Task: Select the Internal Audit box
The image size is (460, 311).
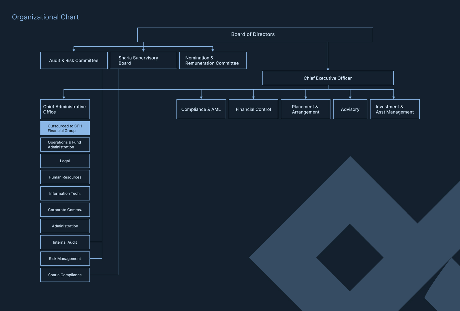Action: pos(65,242)
